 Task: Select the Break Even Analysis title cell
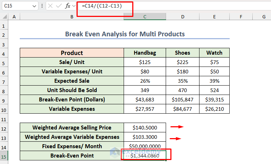[124, 34]
